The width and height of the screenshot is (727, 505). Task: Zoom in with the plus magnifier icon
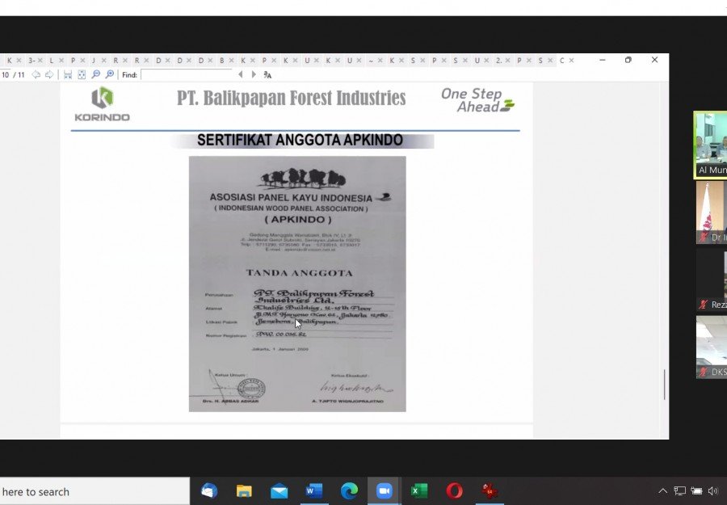click(110, 74)
